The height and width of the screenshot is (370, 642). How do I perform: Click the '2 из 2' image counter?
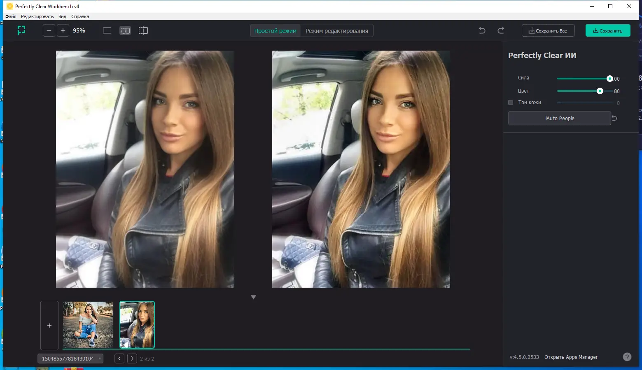tap(147, 359)
